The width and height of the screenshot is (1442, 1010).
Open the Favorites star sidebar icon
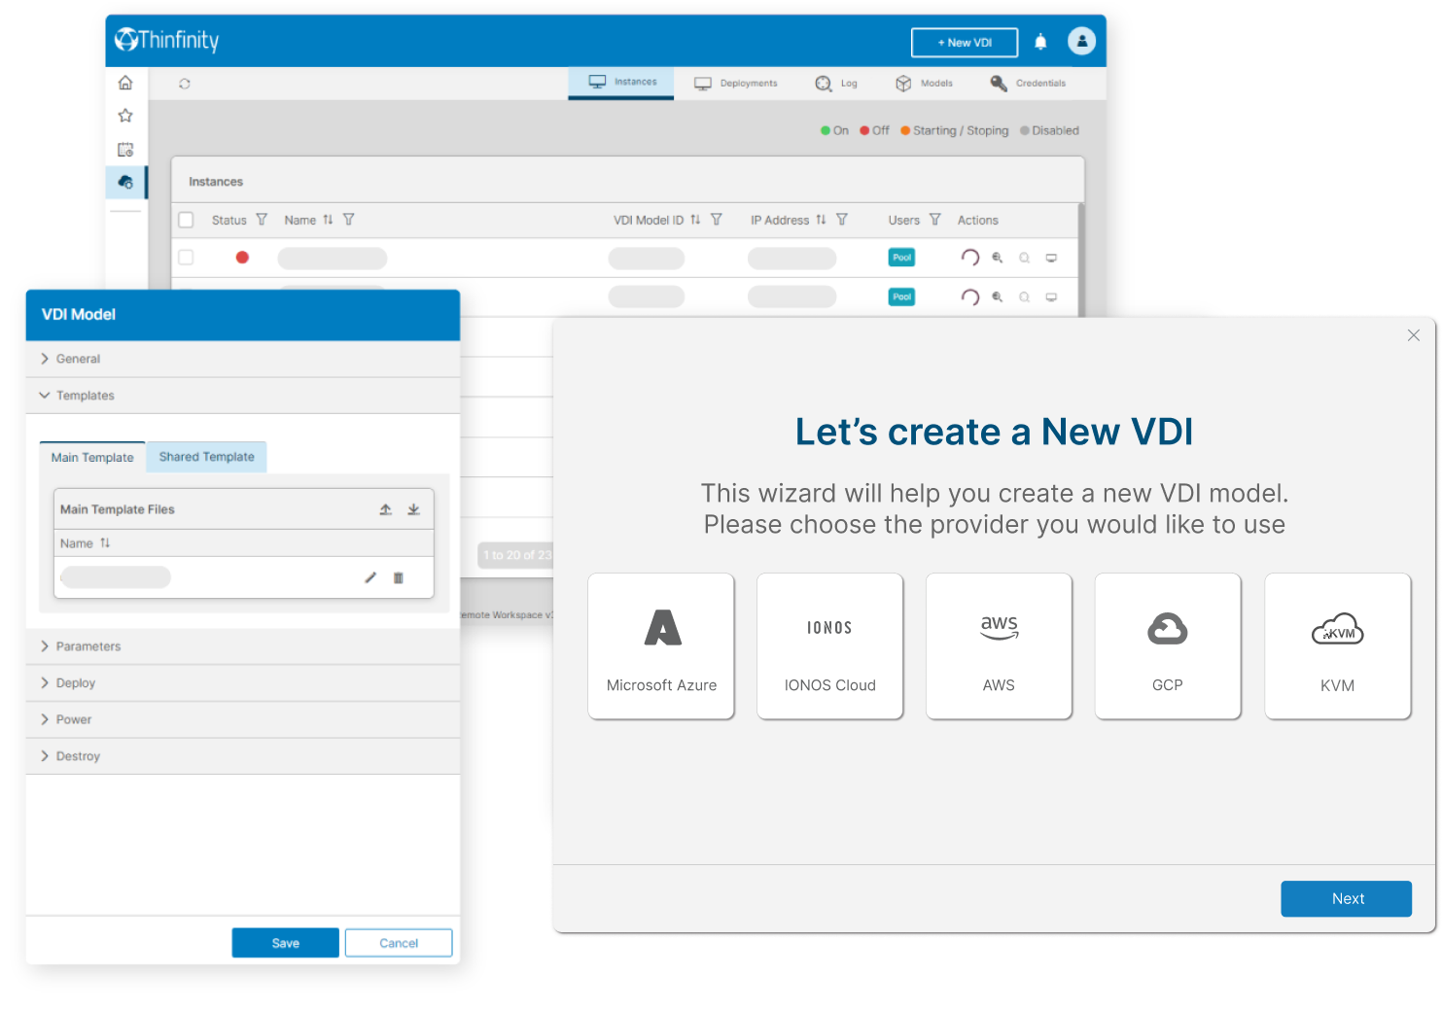coord(125,116)
